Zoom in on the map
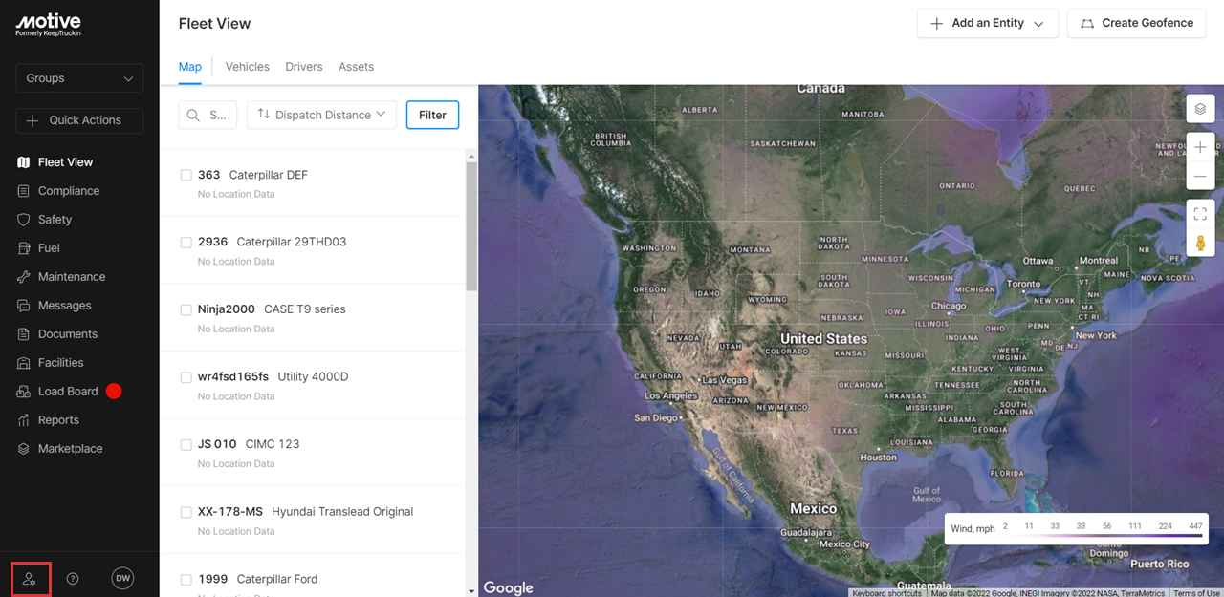The image size is (1224, 597). tap(1200, 148)
